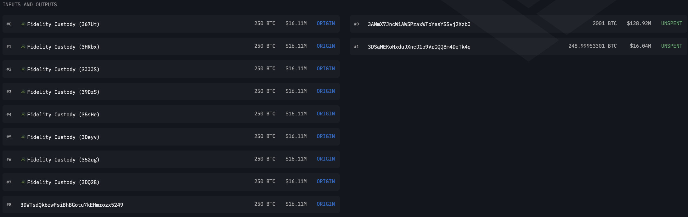The width and height of the screenshot is (688, 217).
Task: Click ORIGIN on the 3DQ28 input row
Action: coord(325,182)
